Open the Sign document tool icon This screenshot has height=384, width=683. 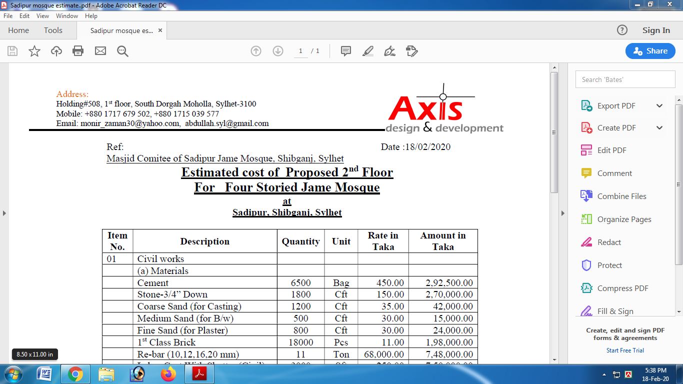tap(389, 51)
